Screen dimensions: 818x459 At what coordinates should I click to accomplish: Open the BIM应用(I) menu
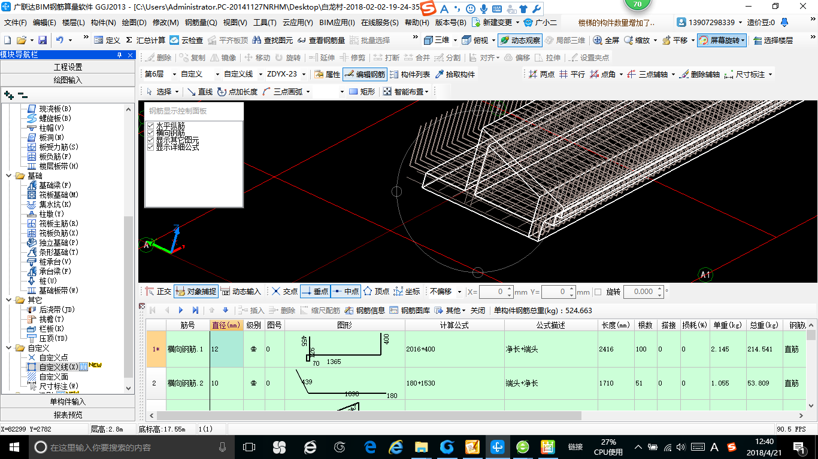pyautogui.click(x=337, y=23)
